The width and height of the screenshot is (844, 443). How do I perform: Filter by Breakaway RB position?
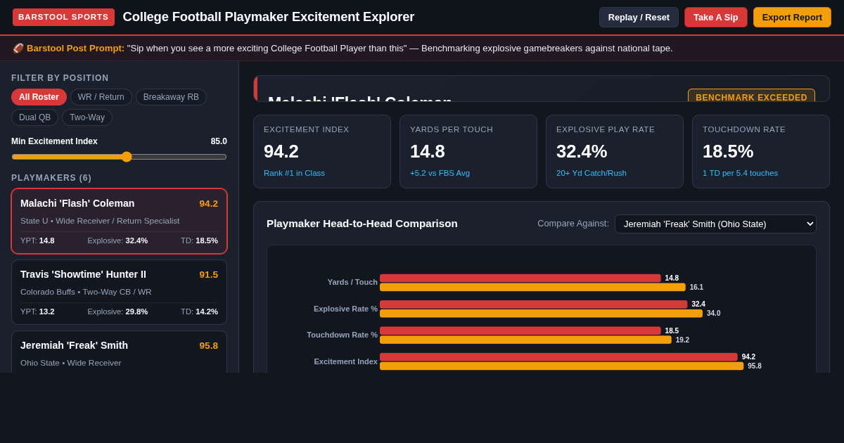pyautogui.click(x=171, y=97)
